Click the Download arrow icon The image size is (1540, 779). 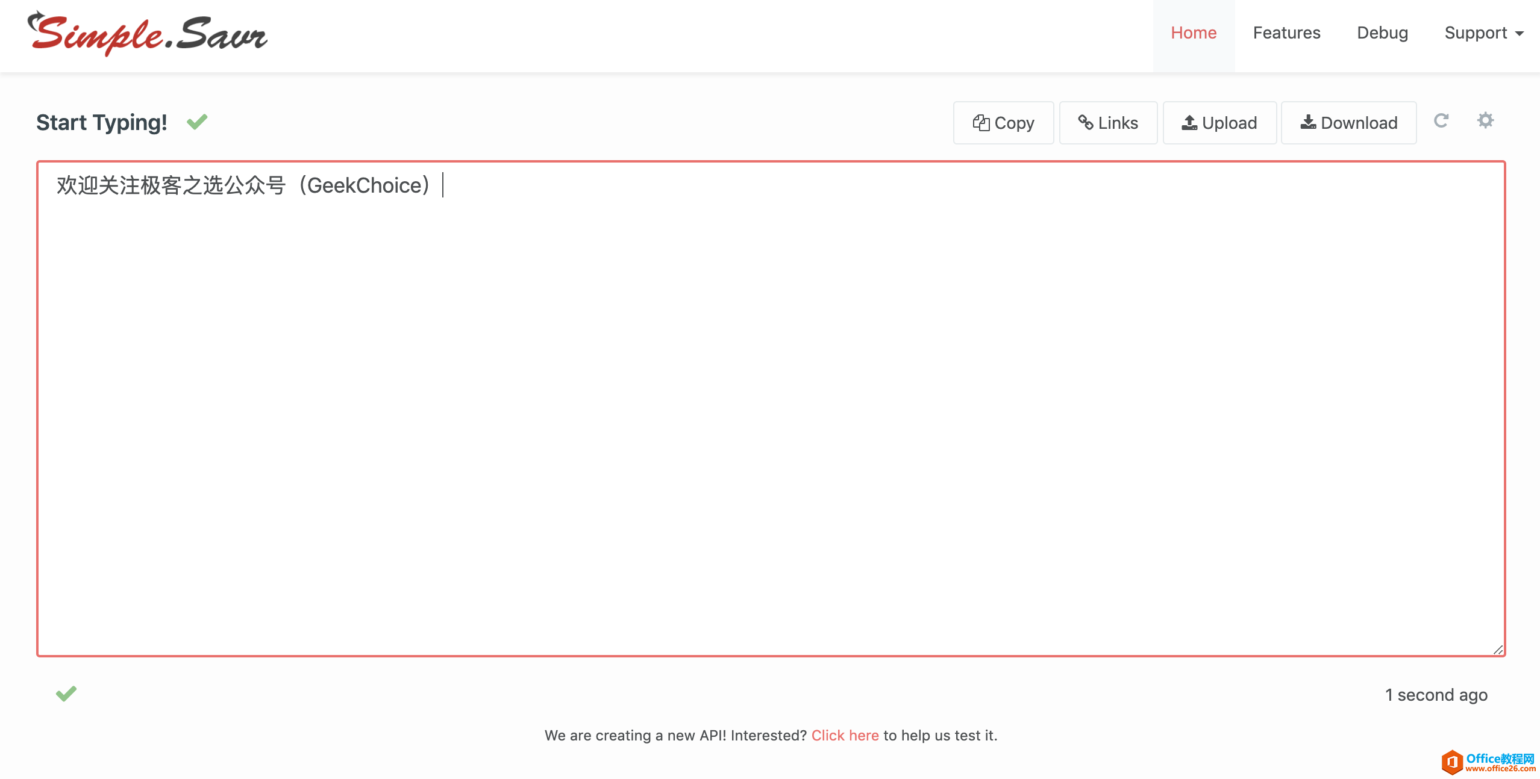1307,123
